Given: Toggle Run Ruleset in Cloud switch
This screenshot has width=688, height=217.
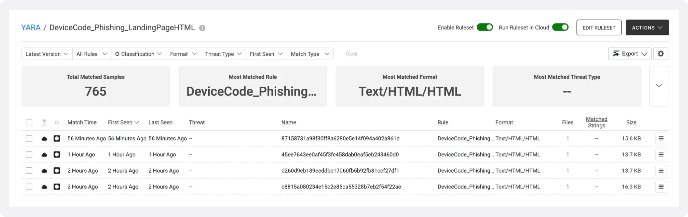Looking at the screenshot, I should click(560, 27).
